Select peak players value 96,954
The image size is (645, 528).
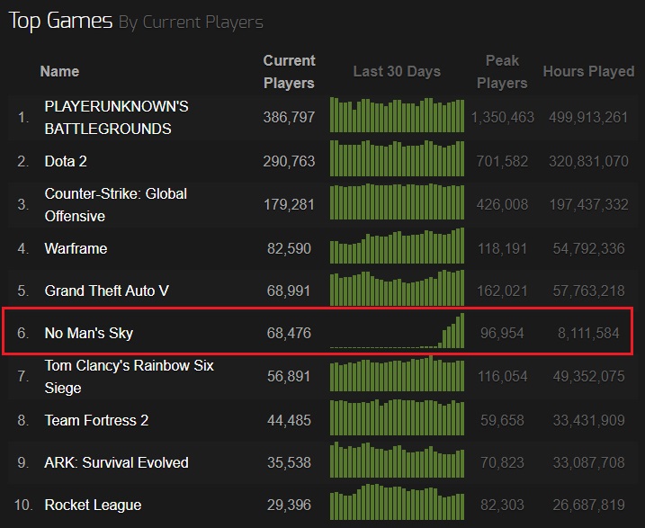click(502, 333)
